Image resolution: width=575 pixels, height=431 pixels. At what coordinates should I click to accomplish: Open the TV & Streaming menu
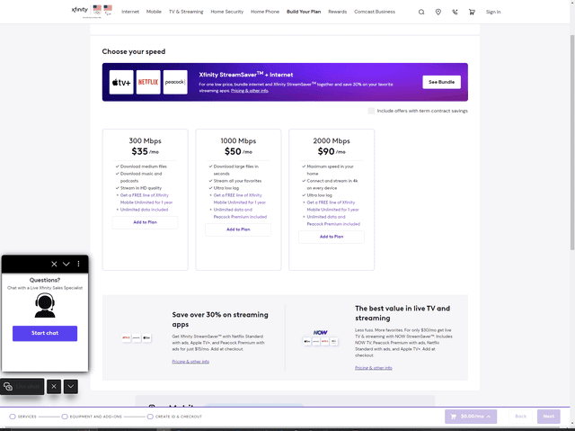point(186,12)
